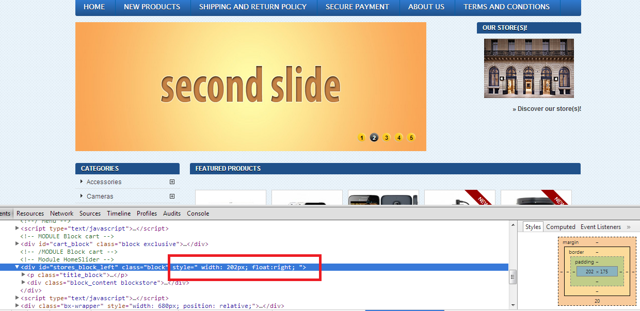Select the stores_block_left div line
Viewport: 640px width, 311px height.
[254, 267]
